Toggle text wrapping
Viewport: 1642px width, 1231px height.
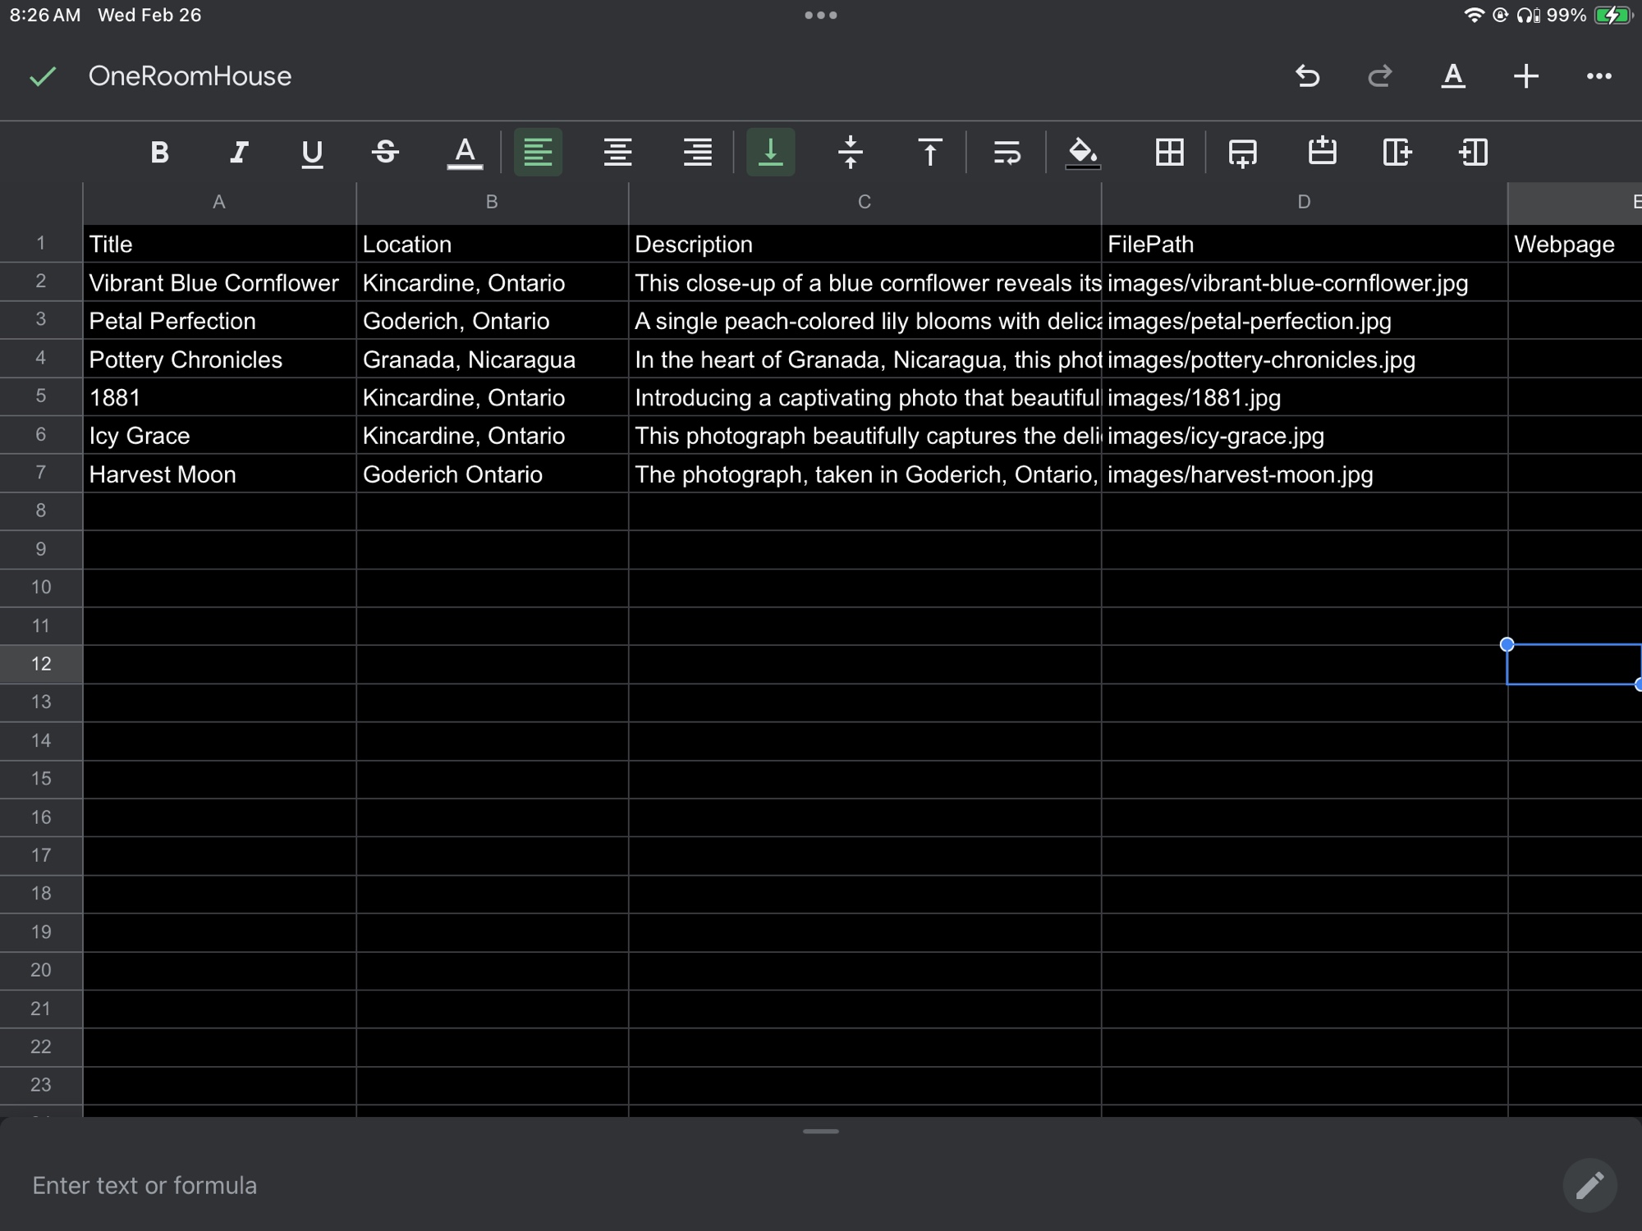tap(1007, 153)
